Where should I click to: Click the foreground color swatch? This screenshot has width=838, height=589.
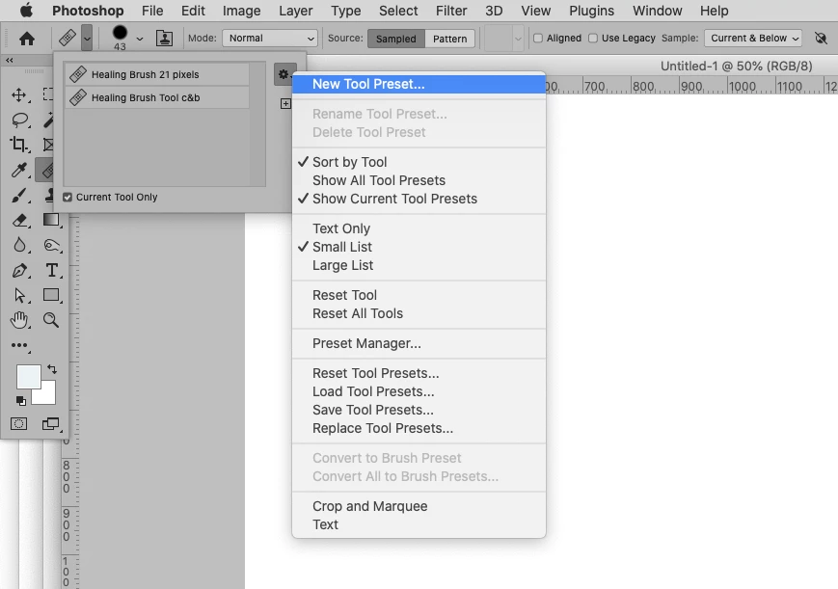pos(28,377)
